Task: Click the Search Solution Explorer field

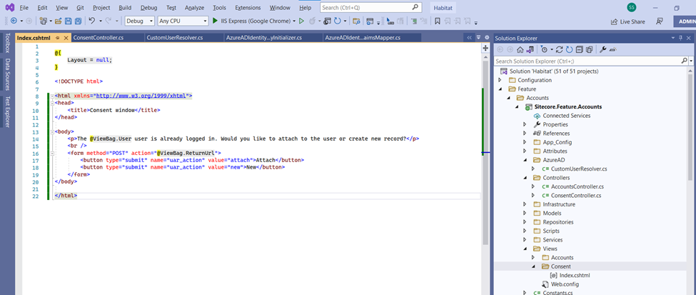Action: pyautogui.click(x=588, y=61)
